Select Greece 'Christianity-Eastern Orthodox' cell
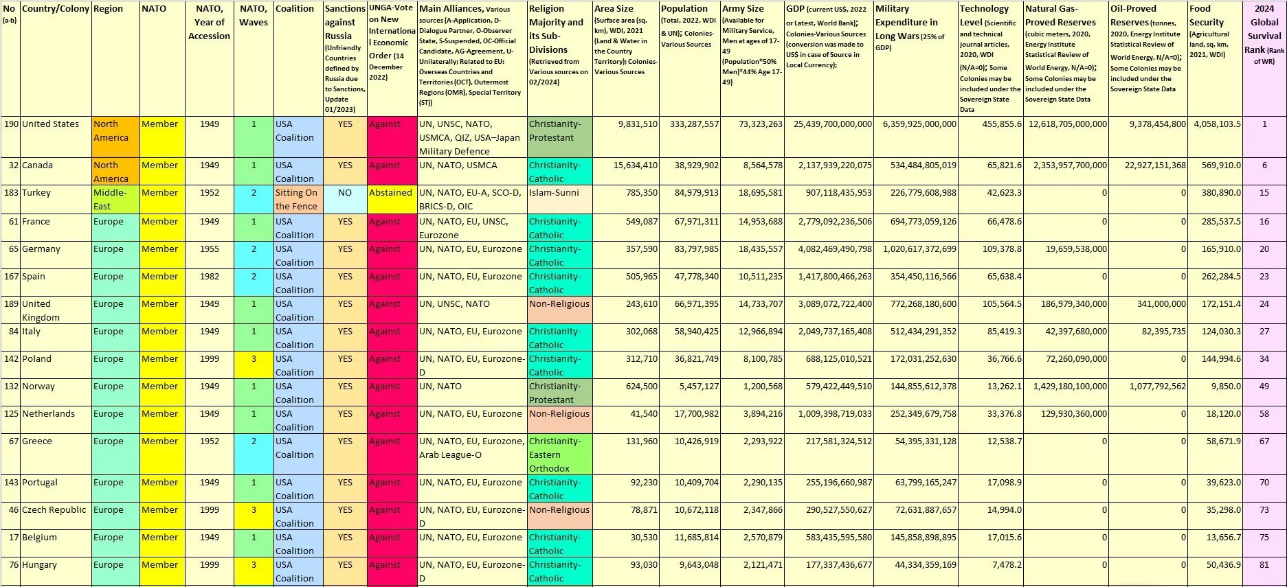This screenshot has width=1287, height=587. pyautogui.click(x=560, y=454)
